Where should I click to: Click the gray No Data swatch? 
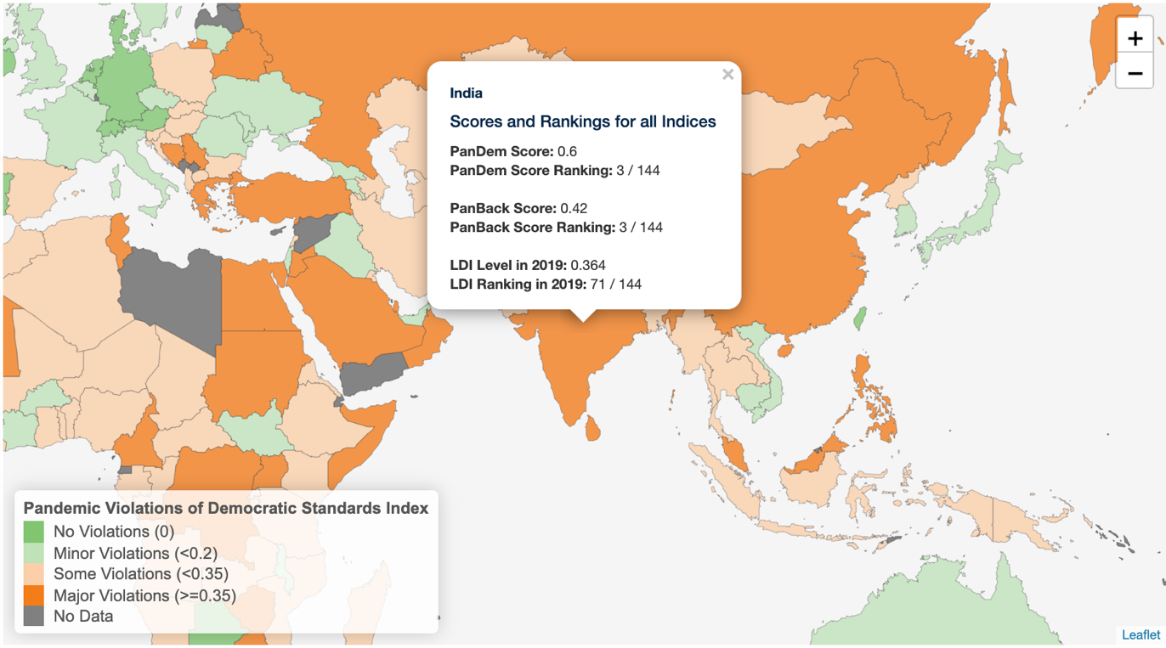click(33, 617)
